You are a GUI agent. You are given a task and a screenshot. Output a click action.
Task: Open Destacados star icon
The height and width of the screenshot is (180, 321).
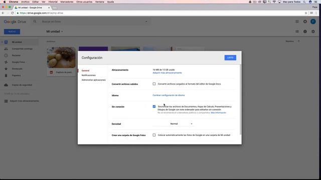[x=6, y=69]
